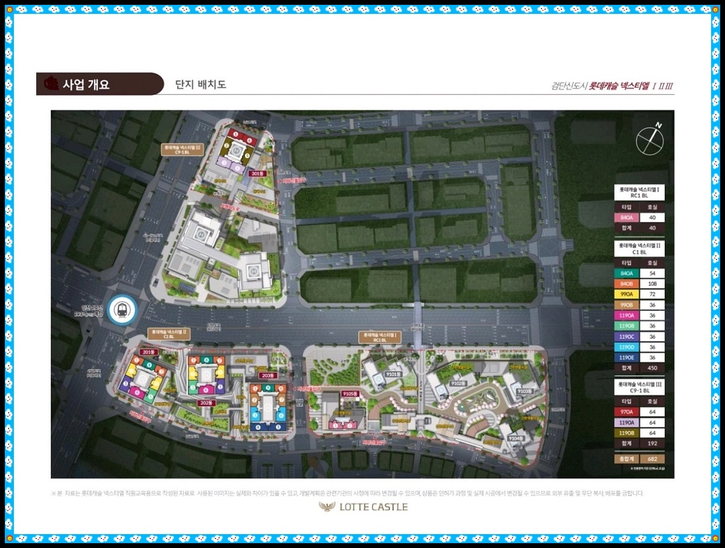Click the 넥스티엘 II C1 BL map tag
Viewport: 725px width, 548px height.
pos(168,334)
